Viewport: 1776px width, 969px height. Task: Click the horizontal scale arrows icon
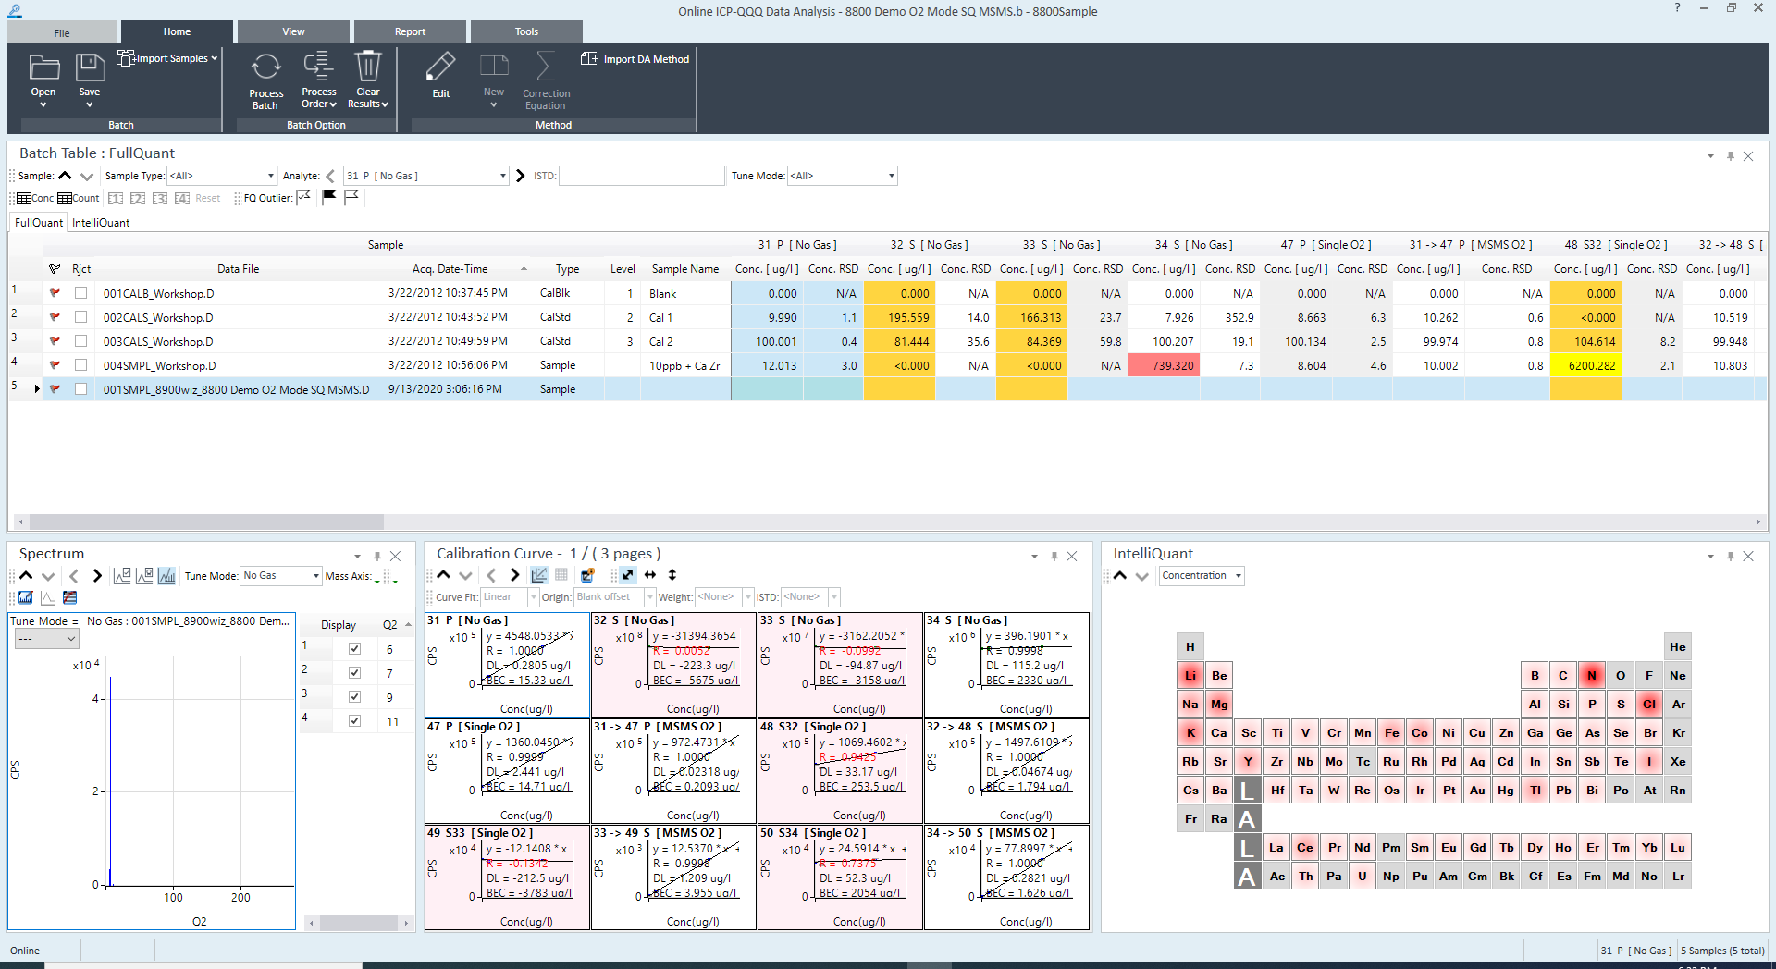[x=650, y=575]
